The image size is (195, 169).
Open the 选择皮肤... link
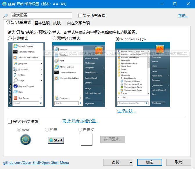pyautogui.click(x=126, y=111)
